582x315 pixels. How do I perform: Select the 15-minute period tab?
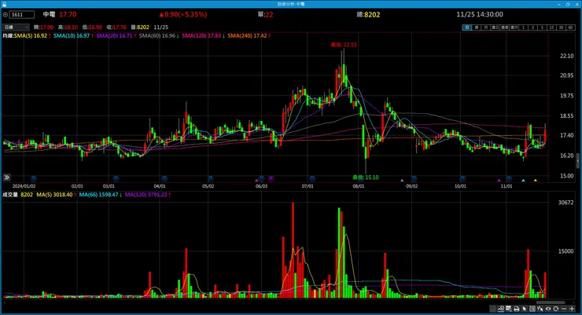click(551, 27)
